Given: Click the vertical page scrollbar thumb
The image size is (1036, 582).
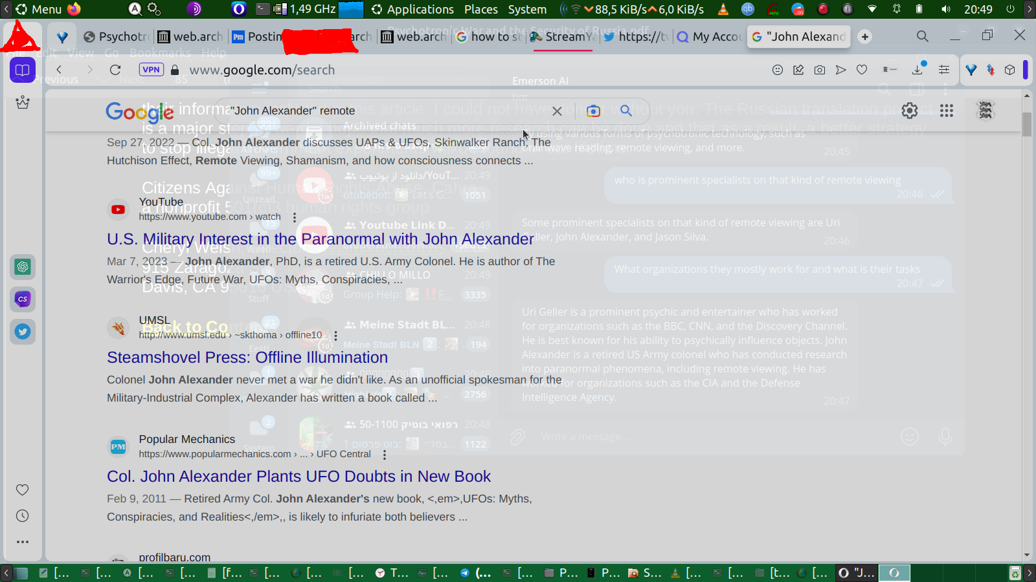Looking at the screenshot, I should pos(1027,124).
